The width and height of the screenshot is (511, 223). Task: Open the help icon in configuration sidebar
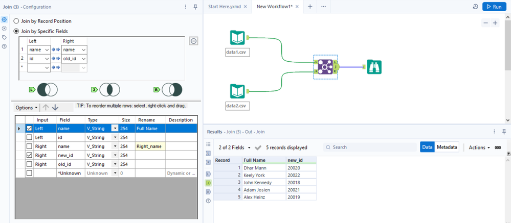pyautogui.click(x=4, y=46)
